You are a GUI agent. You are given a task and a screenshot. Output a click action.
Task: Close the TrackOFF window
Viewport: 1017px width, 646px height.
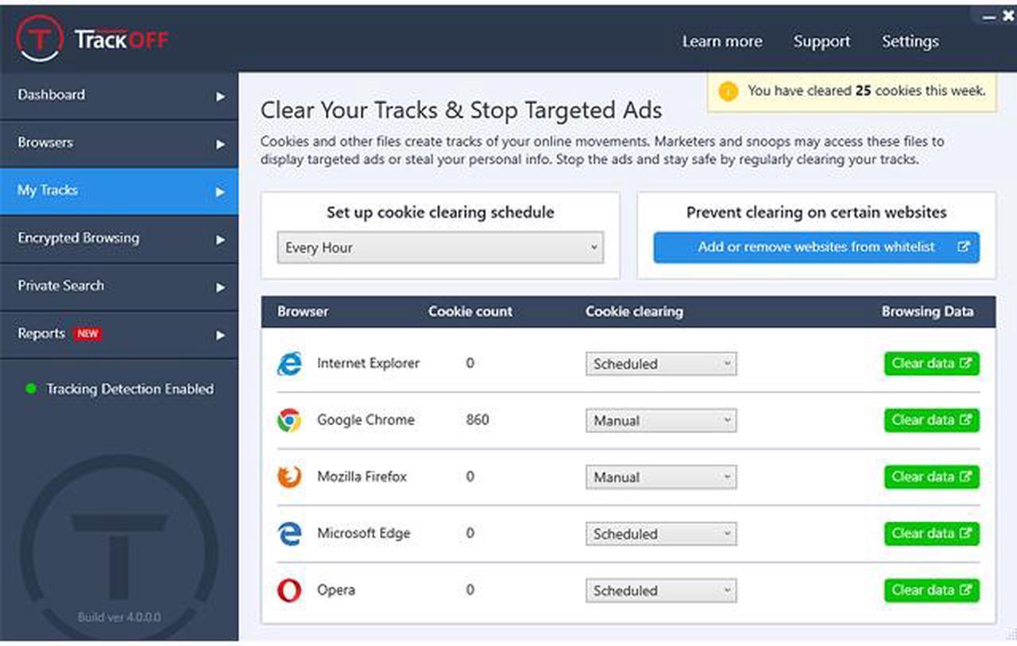[1008, 15]
